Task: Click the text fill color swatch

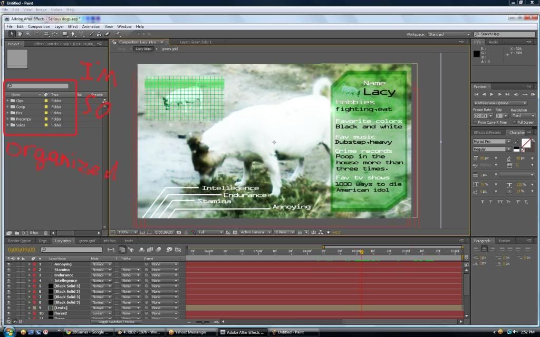Action: (x=525, y=142)
